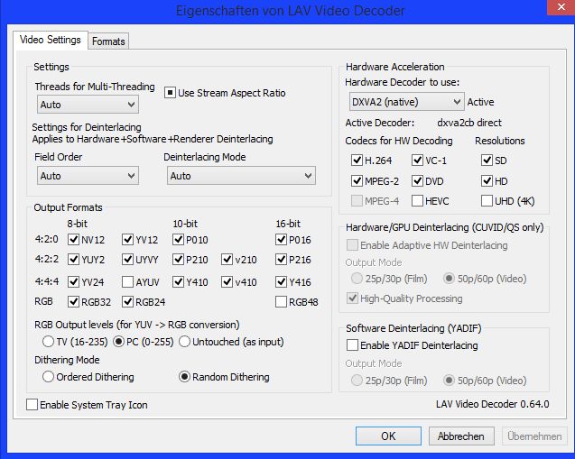Toggle RGB24 output format checkbox
Screen dimensions: 575x459
pos(127,302)
